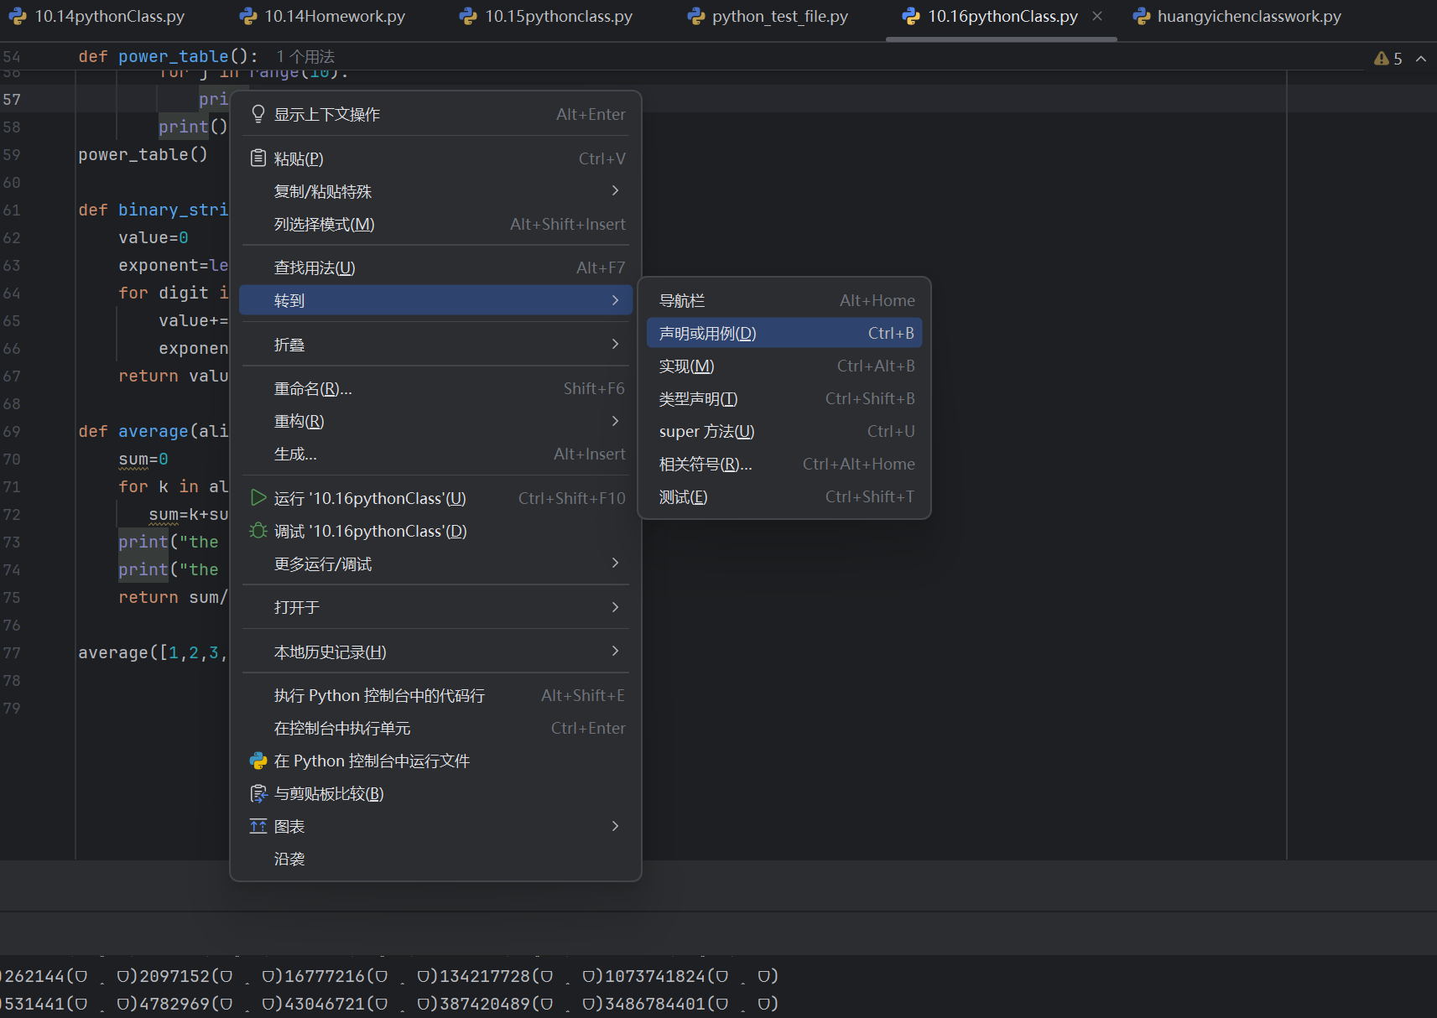This screenshot has width=1437, height=1018.
Task: Select 类型声明(T) in submenu
Action: point(784,398)
